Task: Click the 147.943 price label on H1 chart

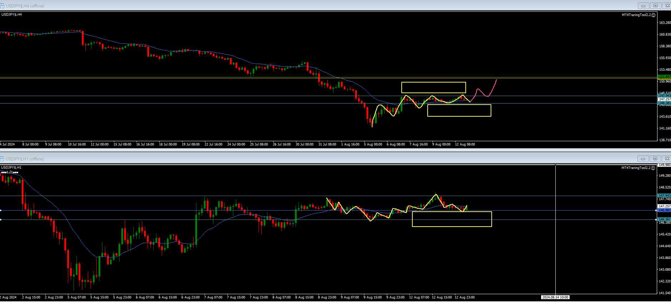Action: tap(664, 196)
